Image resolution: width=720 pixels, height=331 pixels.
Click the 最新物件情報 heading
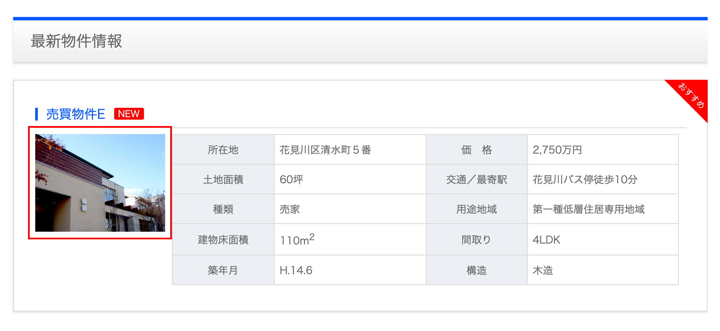(76, 41)
